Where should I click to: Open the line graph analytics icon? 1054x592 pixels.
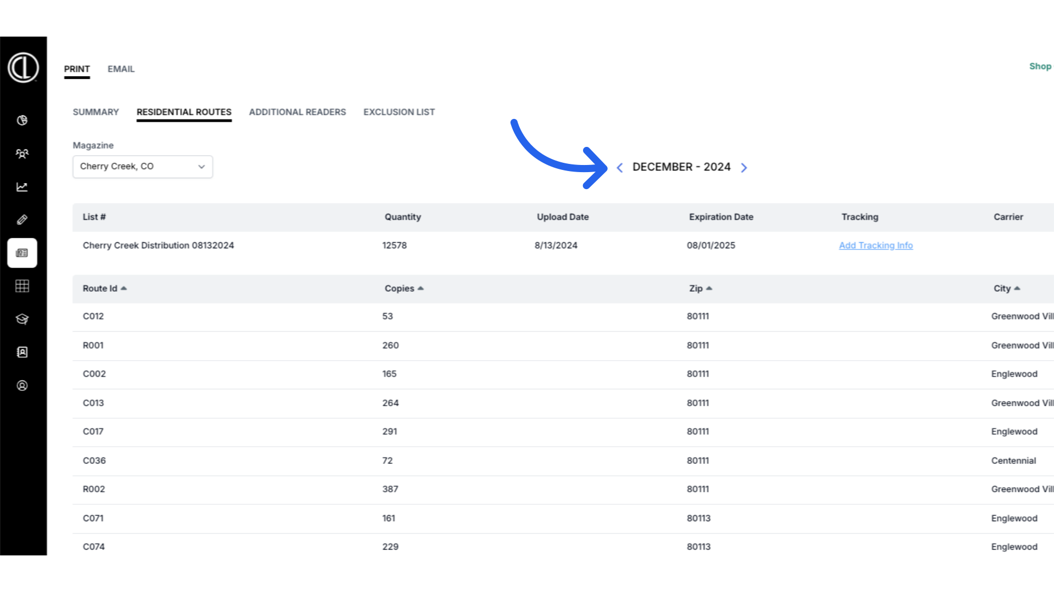click(x=22, y=187)
